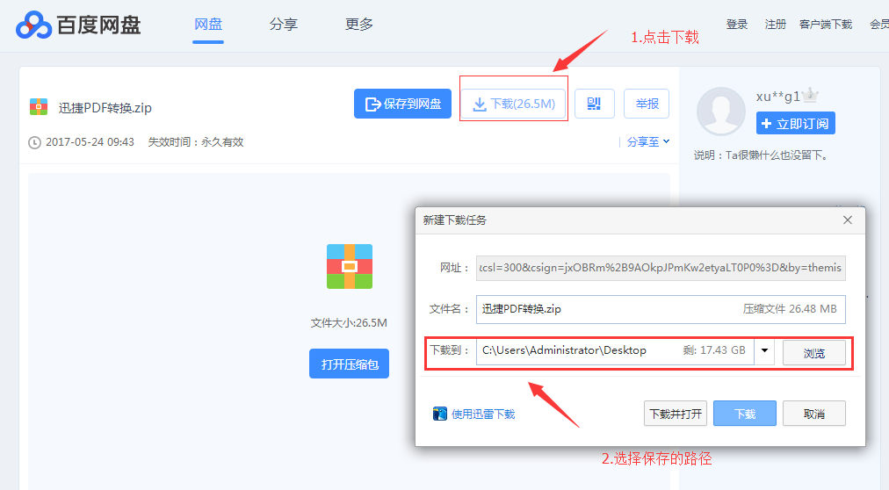This screenshot has height=490, width=889.
Task: Click the large zip archive preview icon
Action: click(x=350, y=266)
